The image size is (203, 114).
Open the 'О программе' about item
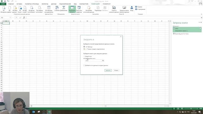[140, 9]
